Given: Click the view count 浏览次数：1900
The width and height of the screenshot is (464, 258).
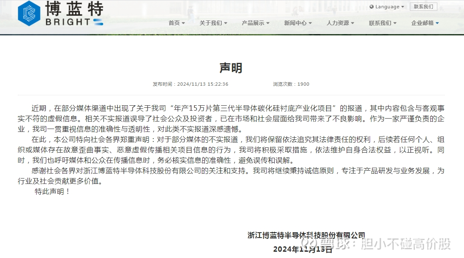Looking at the screenshot, I should click(x=291, y=84).
